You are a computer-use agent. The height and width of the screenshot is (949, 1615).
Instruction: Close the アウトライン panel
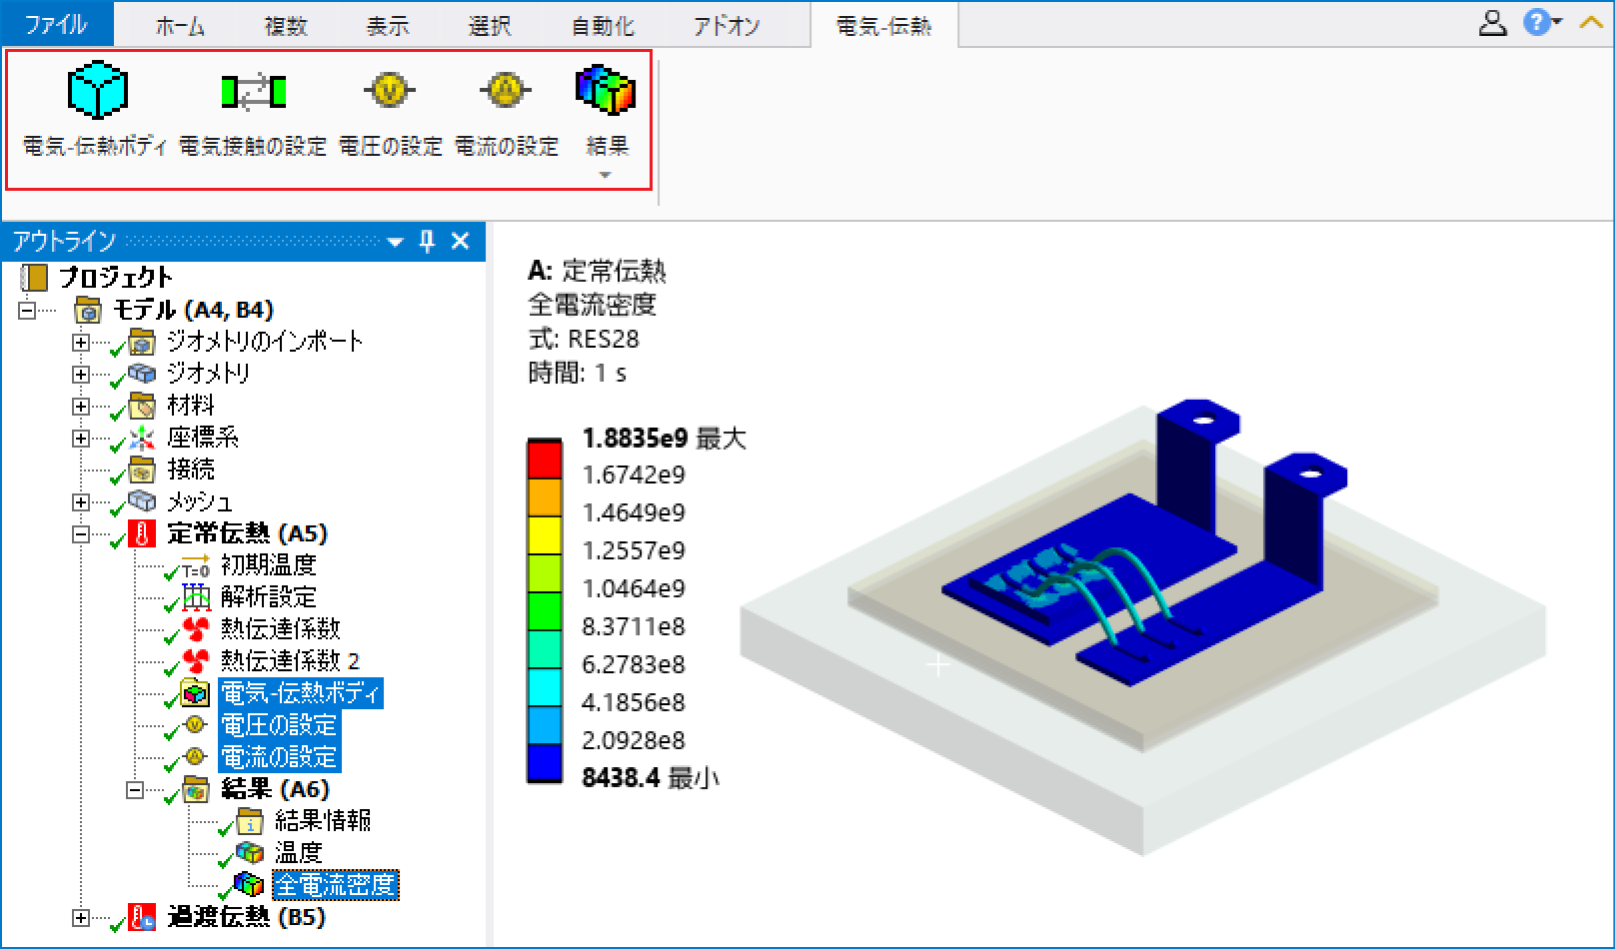(x=461, y=241)
